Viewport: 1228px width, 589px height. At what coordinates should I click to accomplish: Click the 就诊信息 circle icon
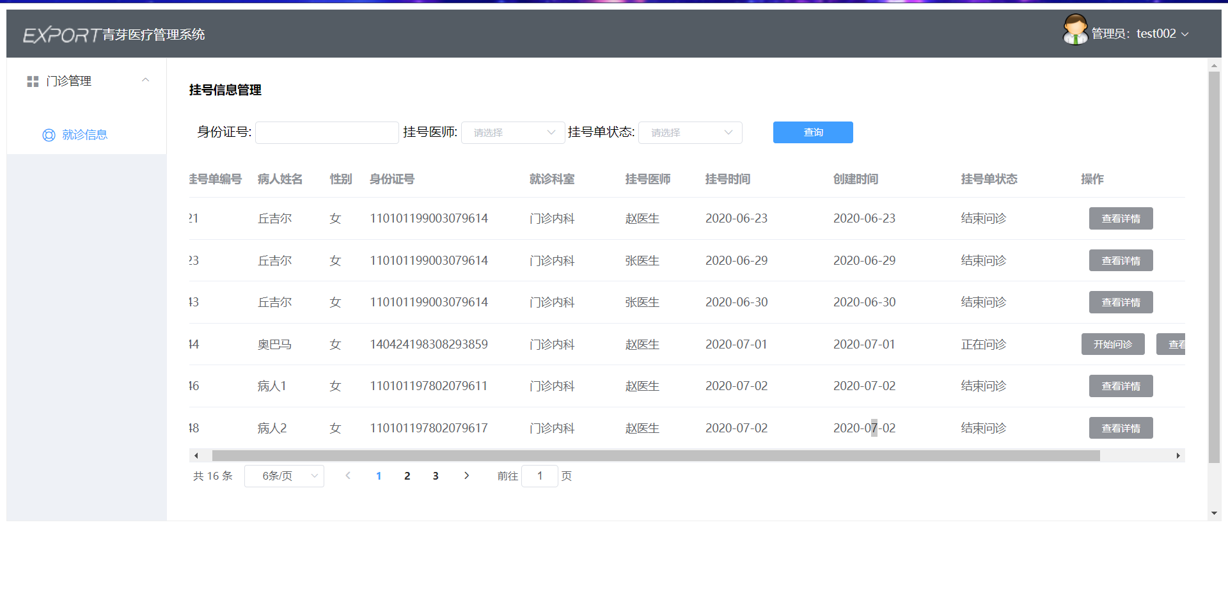pos(49,135)
